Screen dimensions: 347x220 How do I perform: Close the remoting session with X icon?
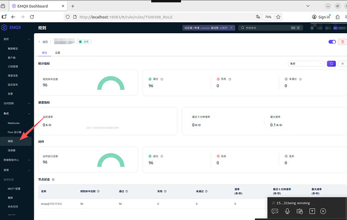(323, 211)
